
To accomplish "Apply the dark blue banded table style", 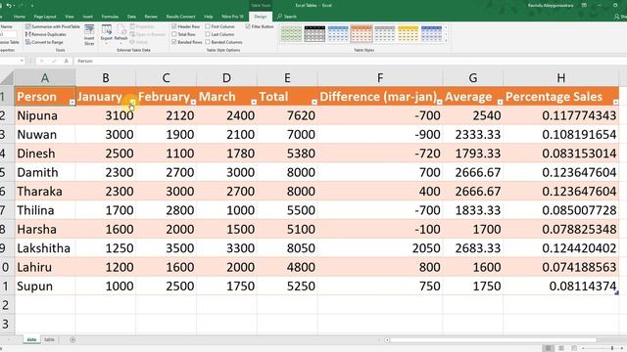I will tap(431, 34).
